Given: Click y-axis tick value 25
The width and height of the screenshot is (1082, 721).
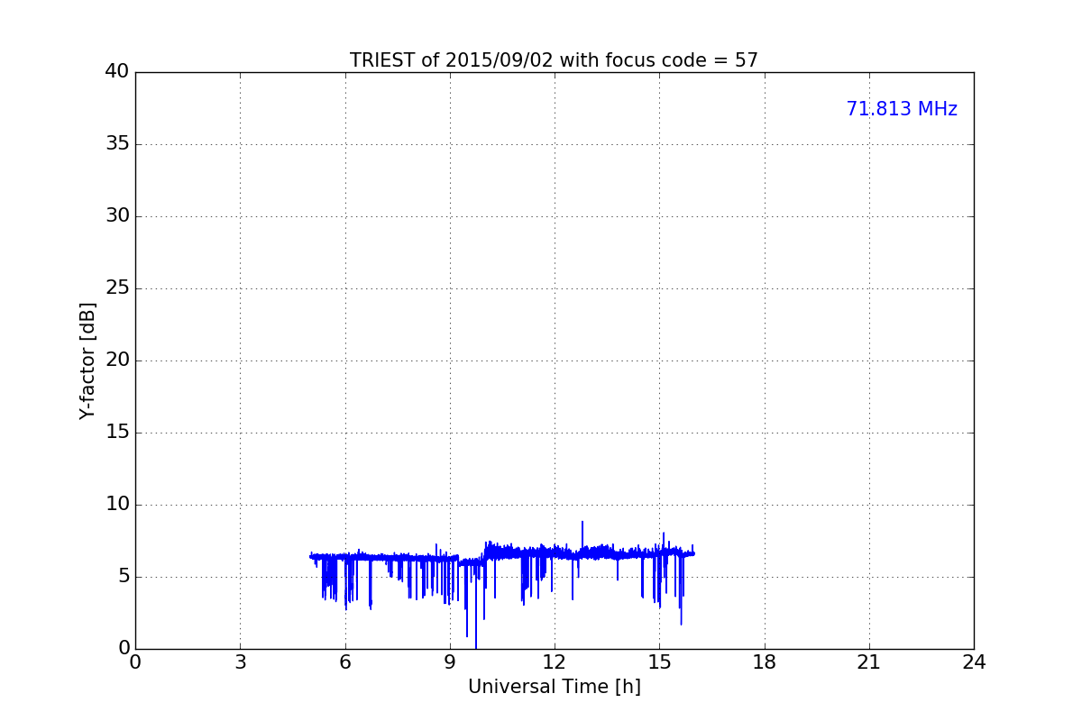Looking at the screenshot, I should tap(117, 288).
